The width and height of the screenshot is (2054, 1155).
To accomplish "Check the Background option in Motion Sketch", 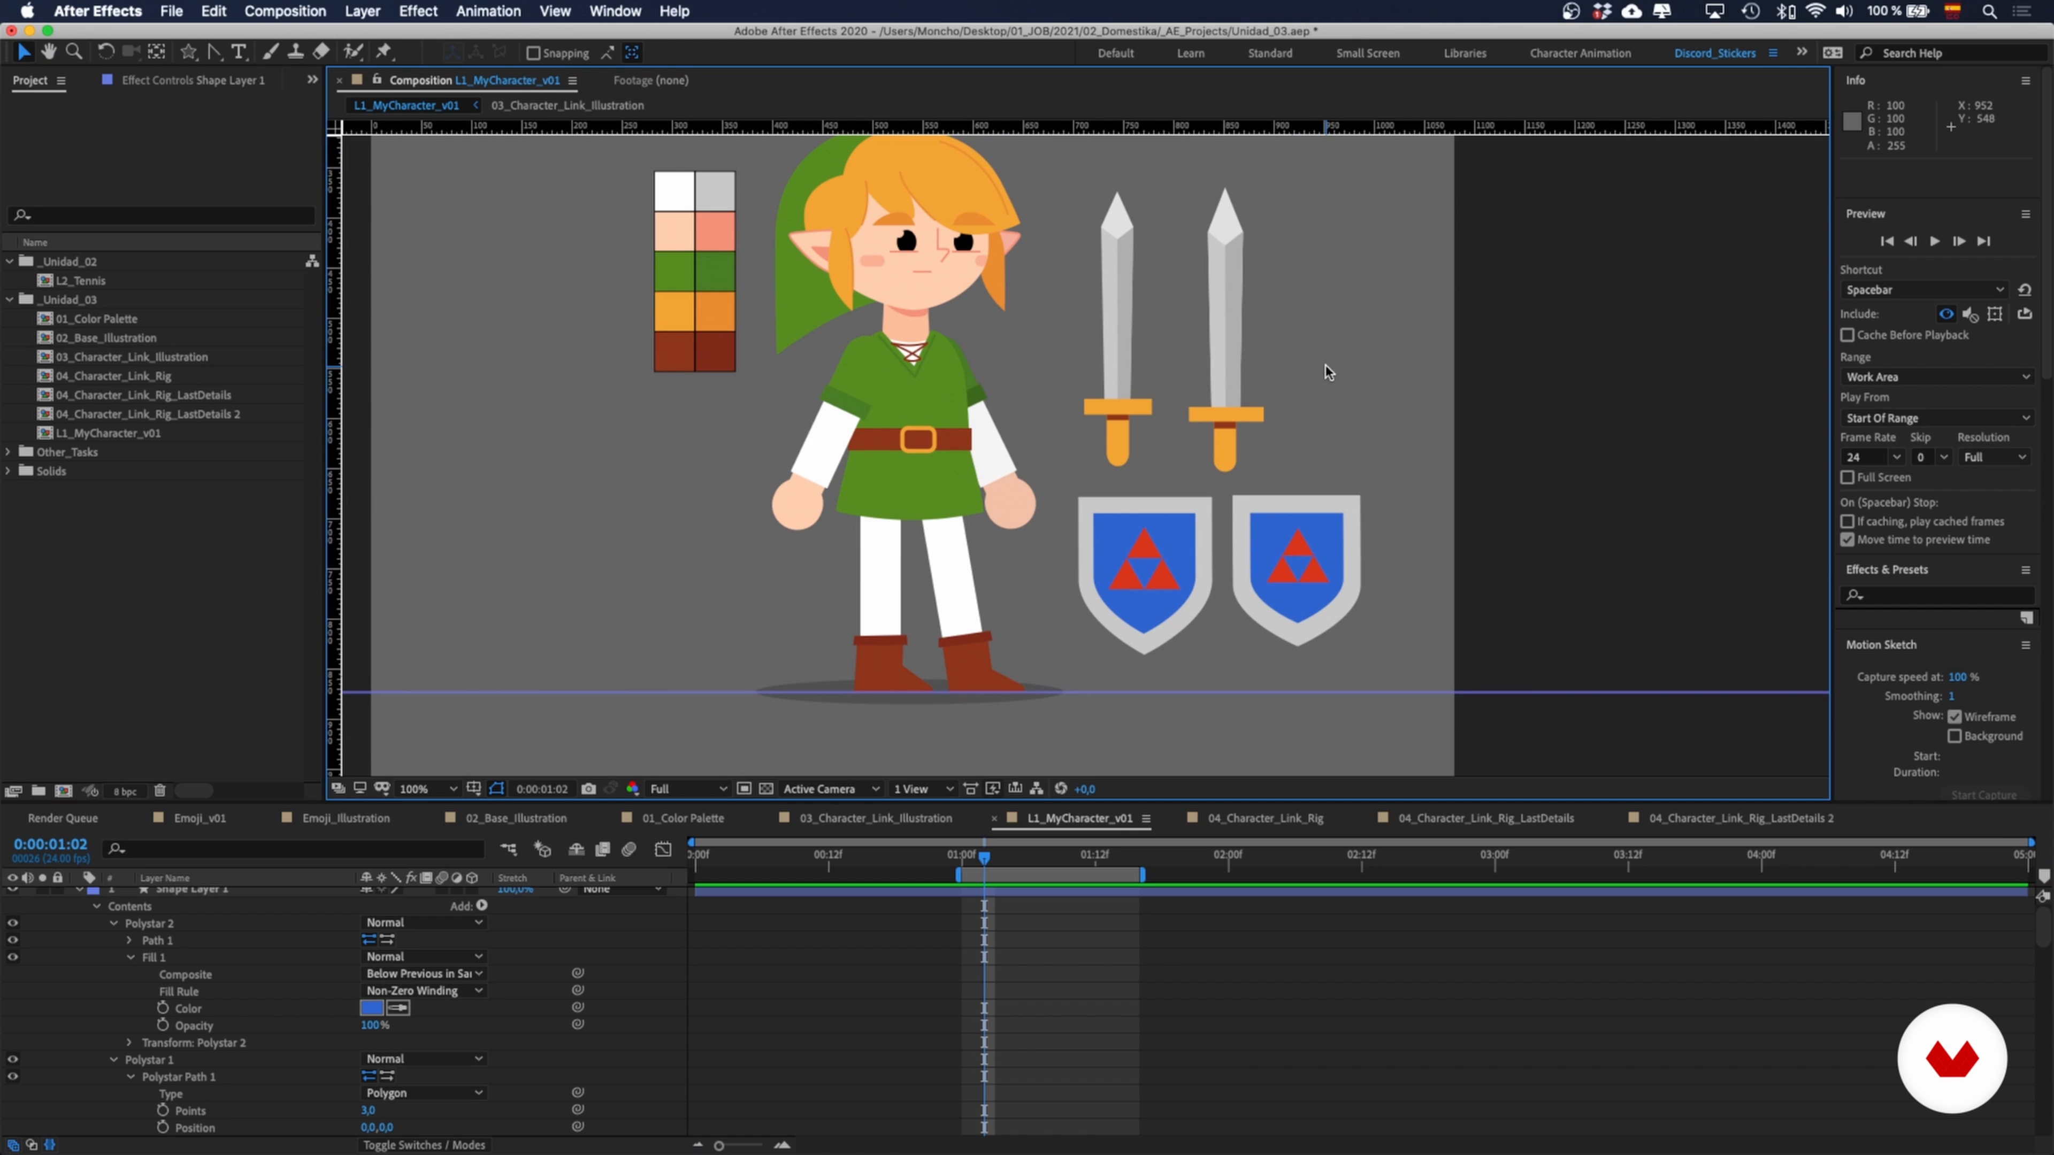I will [x=1955, y=736].
